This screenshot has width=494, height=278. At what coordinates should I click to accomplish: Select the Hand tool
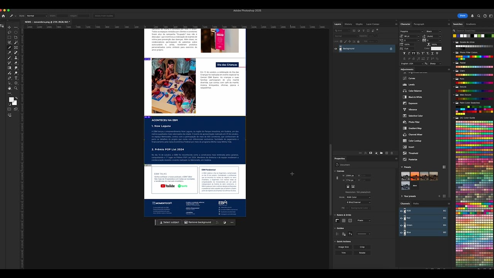[9, 88]
